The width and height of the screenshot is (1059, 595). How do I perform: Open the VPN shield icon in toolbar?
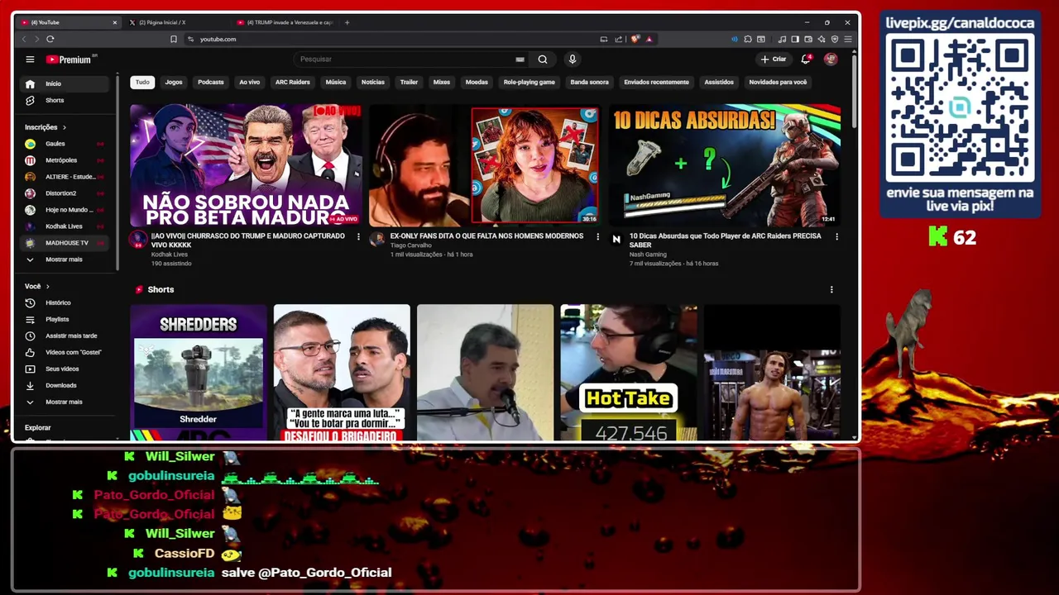pos(835,39)
